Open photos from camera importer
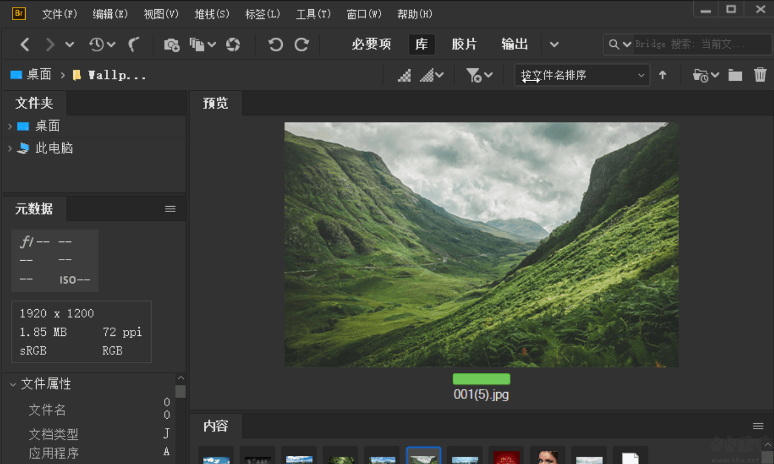The width and height of the screenshot is (774, 464). click(171, 44)
